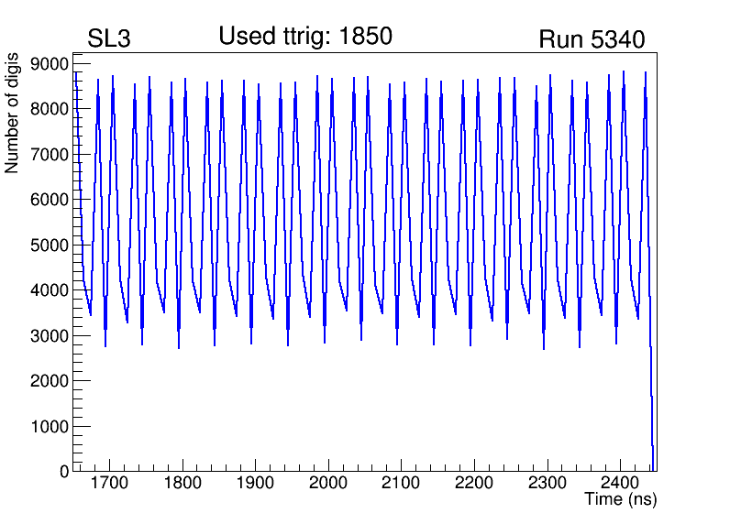Click the 2400 x-axis tick label
730x524 pixels.
(620, 483)
